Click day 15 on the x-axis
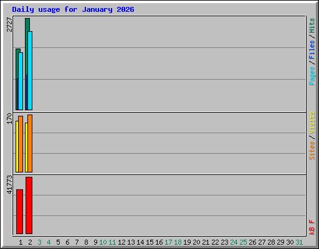 (150, 242)
